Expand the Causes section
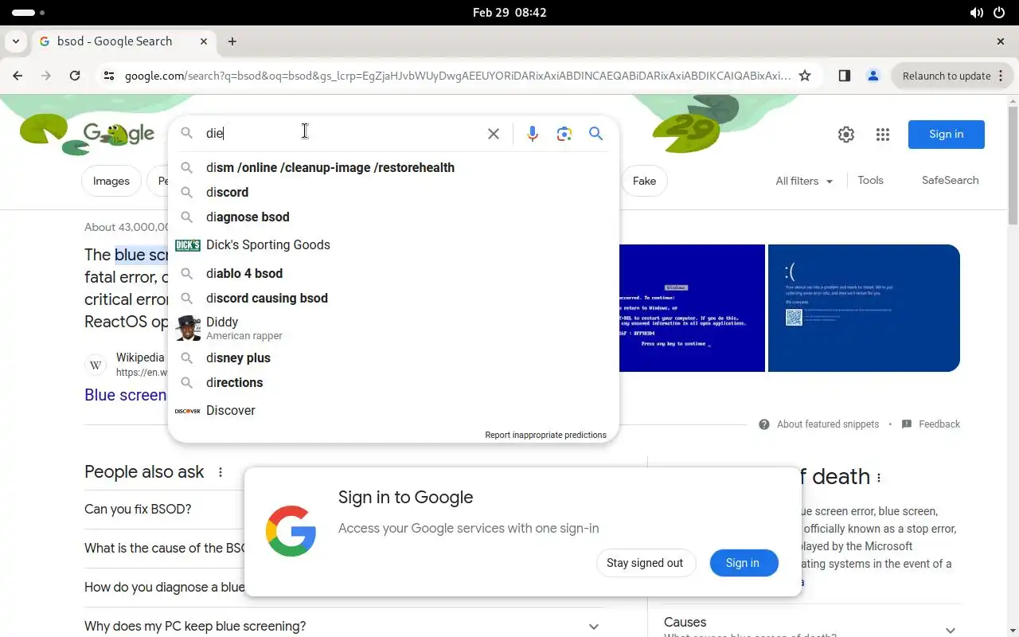This screenshot has height=637, width=1019. click(x=812, y=626)
